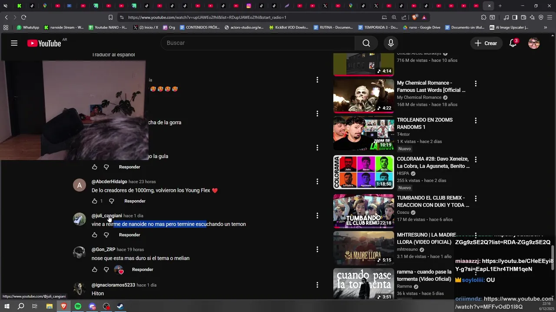Open the @ignacioramos5233 channel link
The image size is (556, 312).
pyautogui.click(x=113, y=285)
